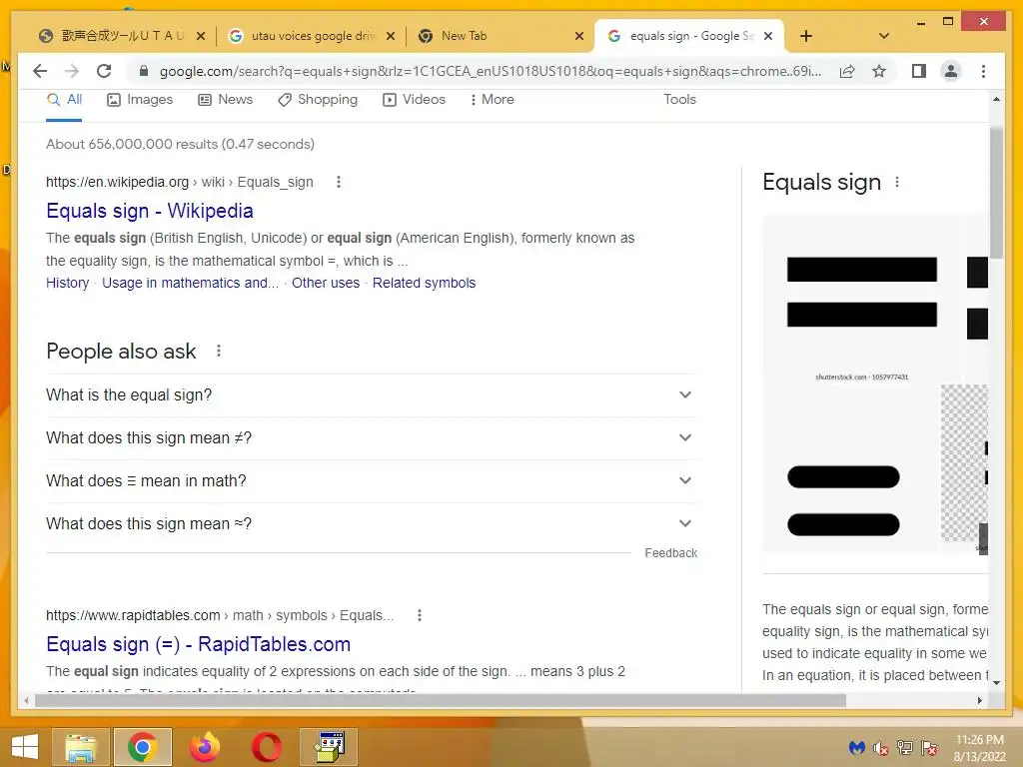This screenshot has width=1023, height=767.
Task: Open Action Center flag icon
Action: (929, 747)
